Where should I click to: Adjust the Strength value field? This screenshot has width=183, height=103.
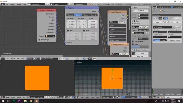[175, 40]
